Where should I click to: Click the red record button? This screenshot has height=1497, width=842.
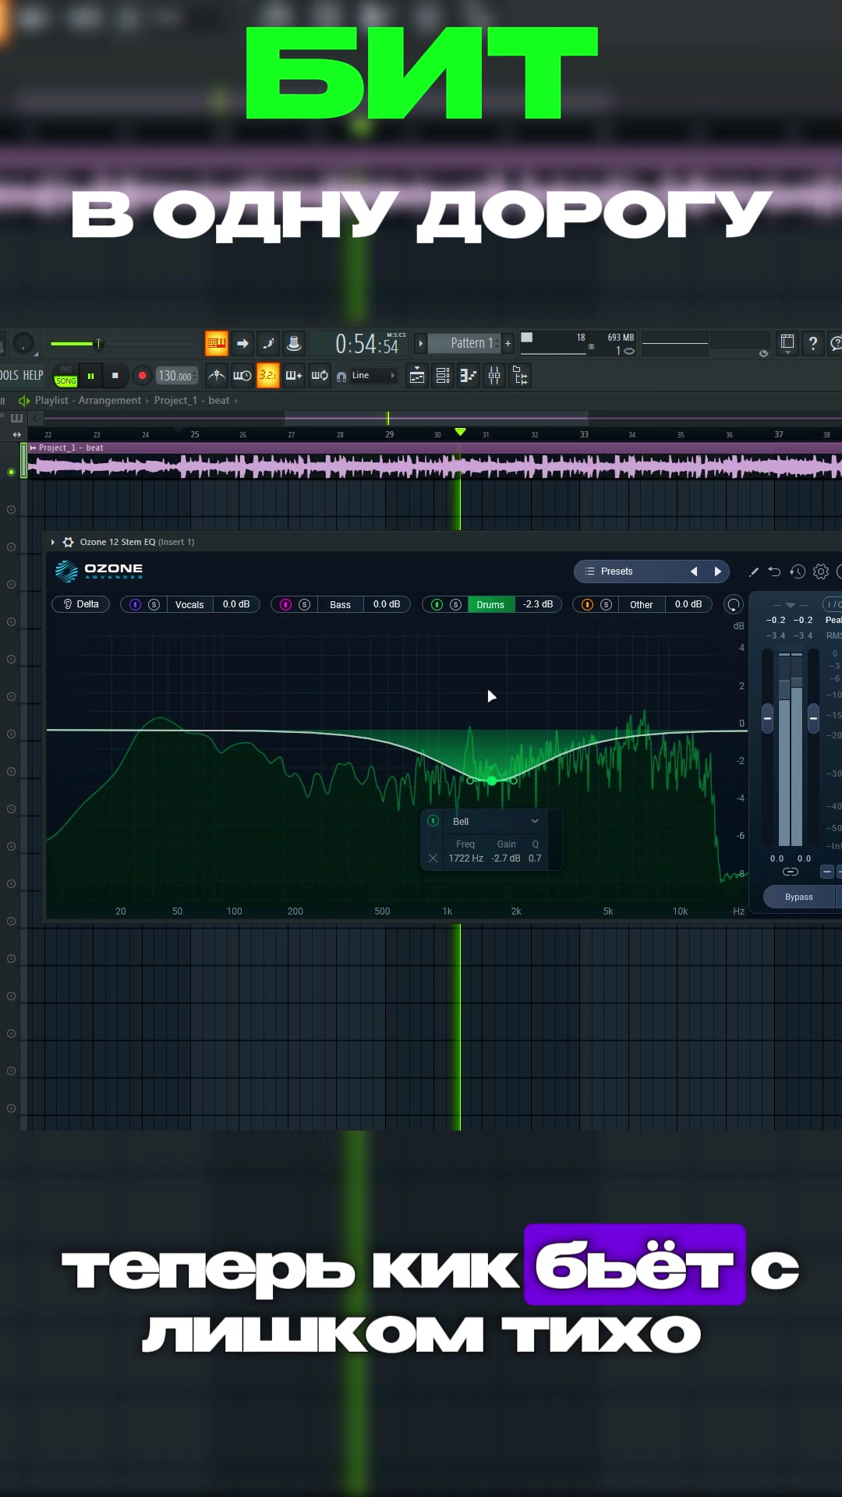(x=142, y=376)
